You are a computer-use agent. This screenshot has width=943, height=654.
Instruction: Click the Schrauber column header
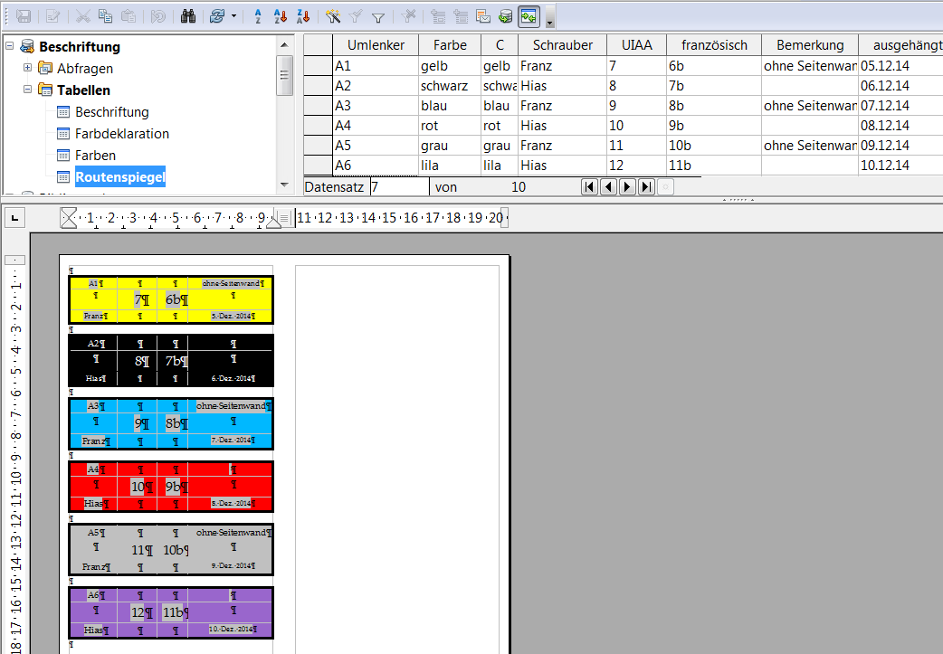pos(562,45)
